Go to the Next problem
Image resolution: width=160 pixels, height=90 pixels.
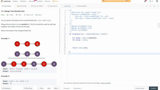click(x=57, y=88)
